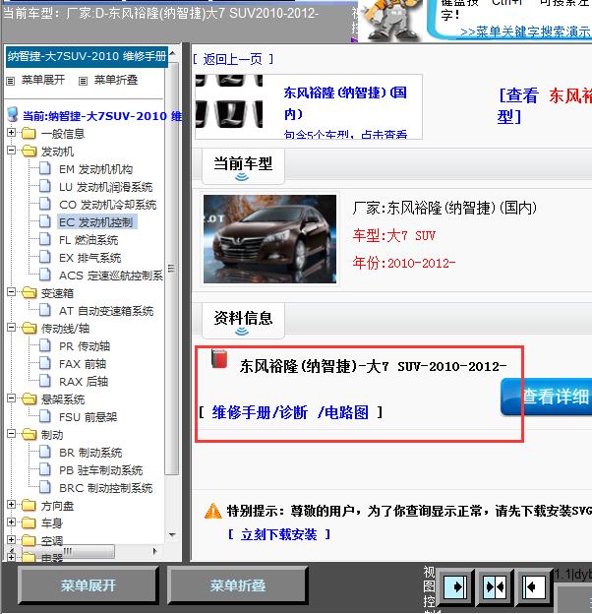
Task: Collapse the 发动机 folder node
Action: click(12, 150)
